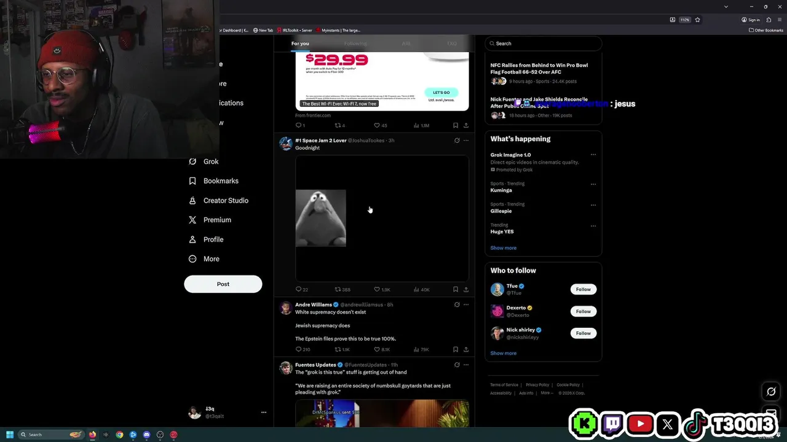This screenshot has height=442, width=787.
Task: Switch to the For you tab
Action: click(300, 44)
